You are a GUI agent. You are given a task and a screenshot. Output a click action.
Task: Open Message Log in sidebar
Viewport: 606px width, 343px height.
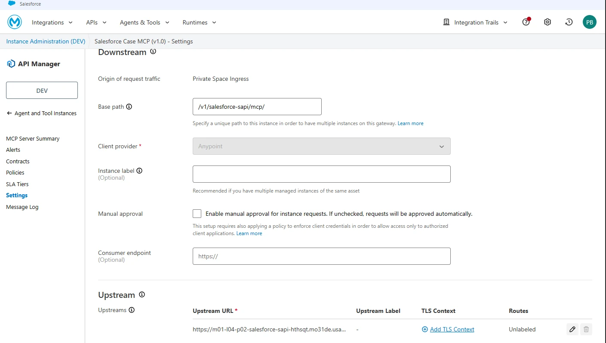[22, 207]
